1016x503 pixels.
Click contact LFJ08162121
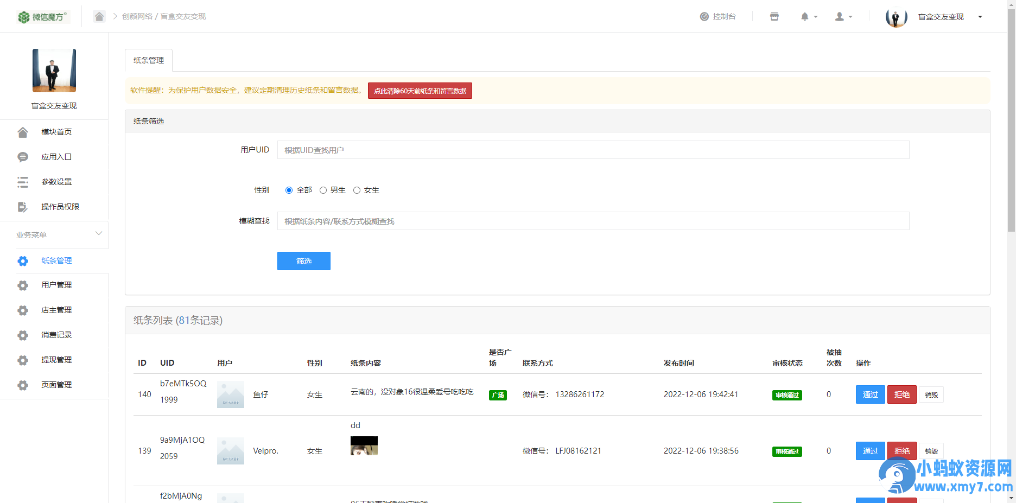pyautogui.click(x=578, y=451)
